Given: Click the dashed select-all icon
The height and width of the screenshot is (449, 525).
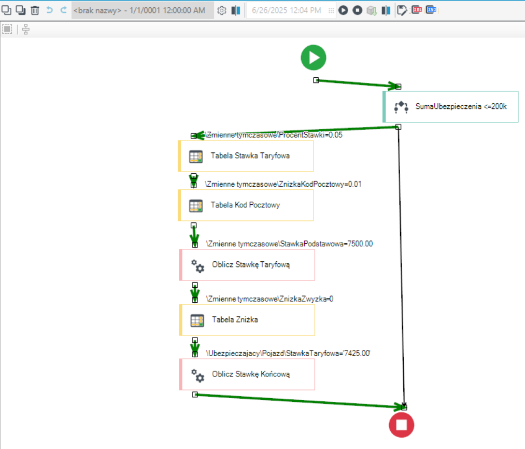Looking at the screenshot, I should pyautogui.click(x=7, y=29).
